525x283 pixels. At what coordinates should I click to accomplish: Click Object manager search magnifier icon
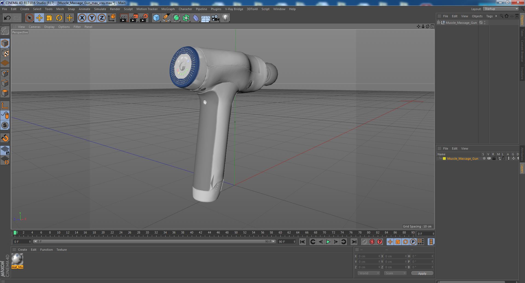pos(501,16)
